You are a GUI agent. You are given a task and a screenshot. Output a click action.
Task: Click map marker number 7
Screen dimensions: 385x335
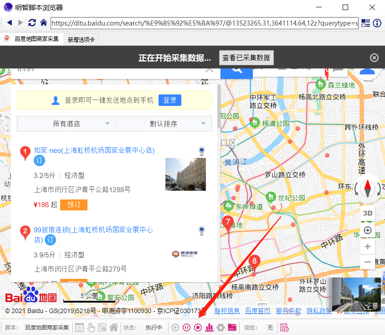click(x=228, y=223)
